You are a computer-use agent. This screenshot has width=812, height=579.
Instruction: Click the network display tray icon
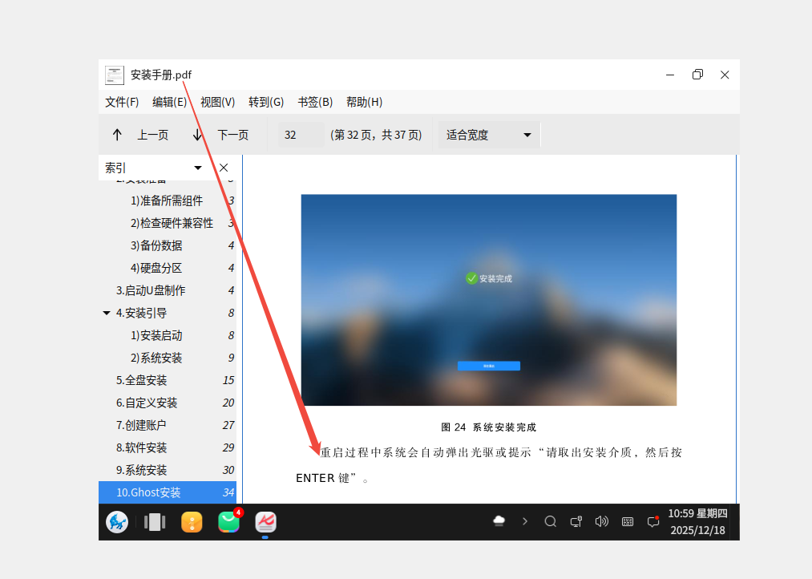pyautogui.click(x=576, y=521)
